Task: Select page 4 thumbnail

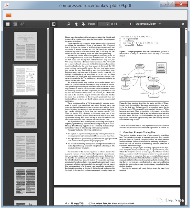Action: click(x=26, y=147)
